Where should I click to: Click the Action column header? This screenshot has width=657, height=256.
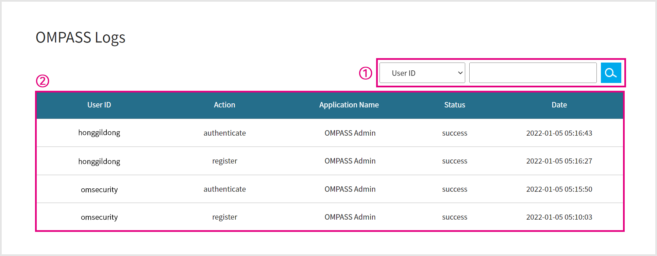point(224,105)
